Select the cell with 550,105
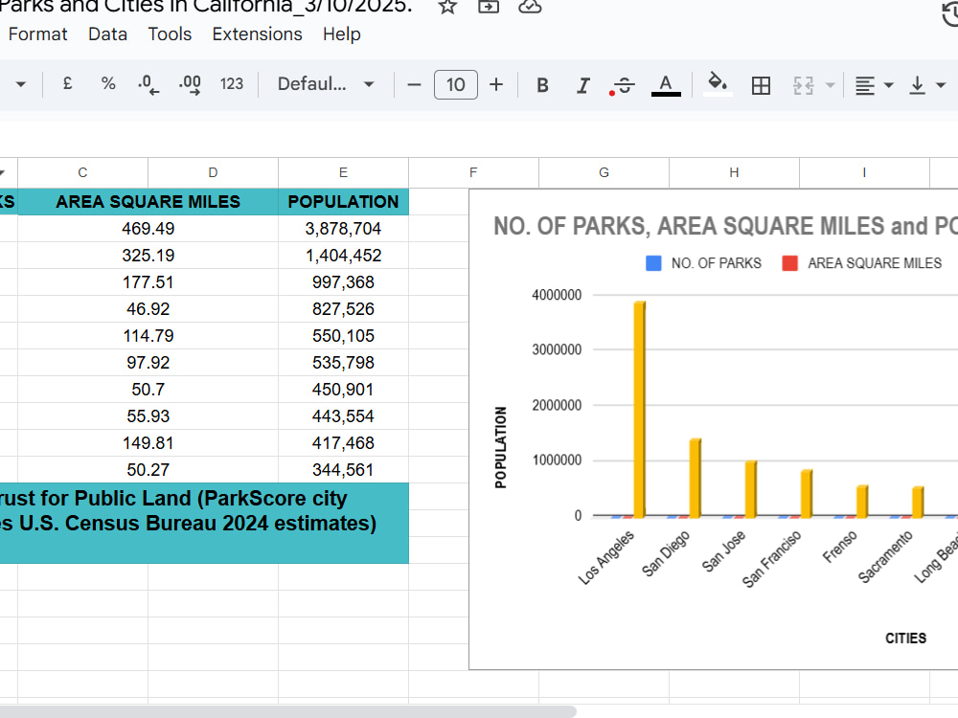Screen dimensions: 958x718 click(343, 336)
